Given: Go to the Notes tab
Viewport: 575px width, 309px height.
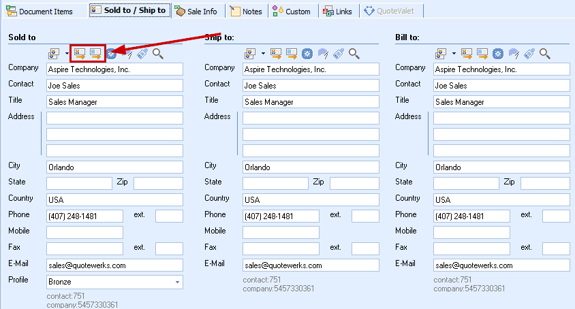Looking at the screenshot, I should [x=245, y=11].
